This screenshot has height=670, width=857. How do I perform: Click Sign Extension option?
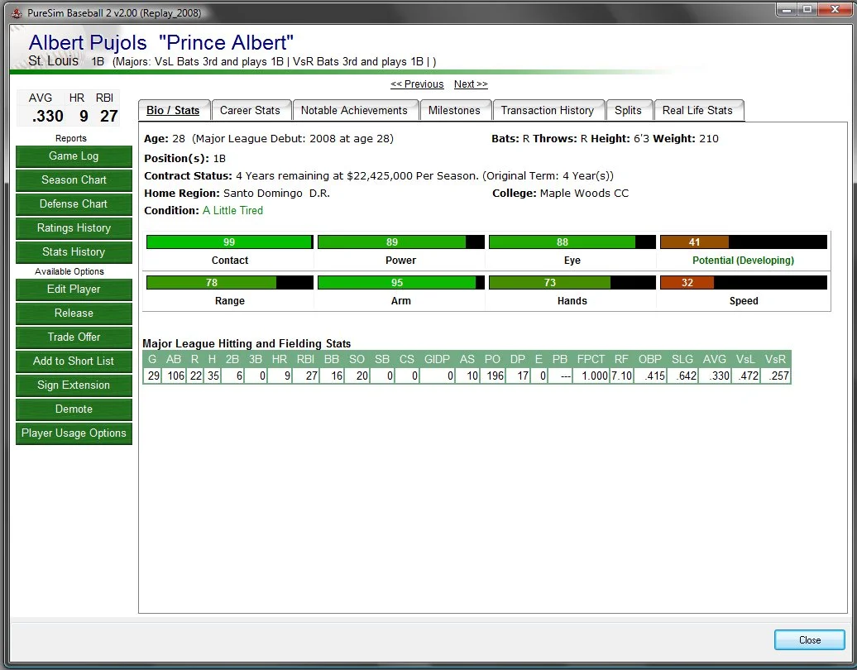coord(74,385)
